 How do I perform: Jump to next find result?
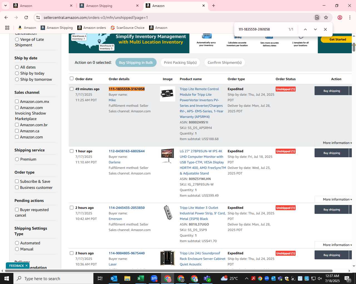tap(315, 29)
